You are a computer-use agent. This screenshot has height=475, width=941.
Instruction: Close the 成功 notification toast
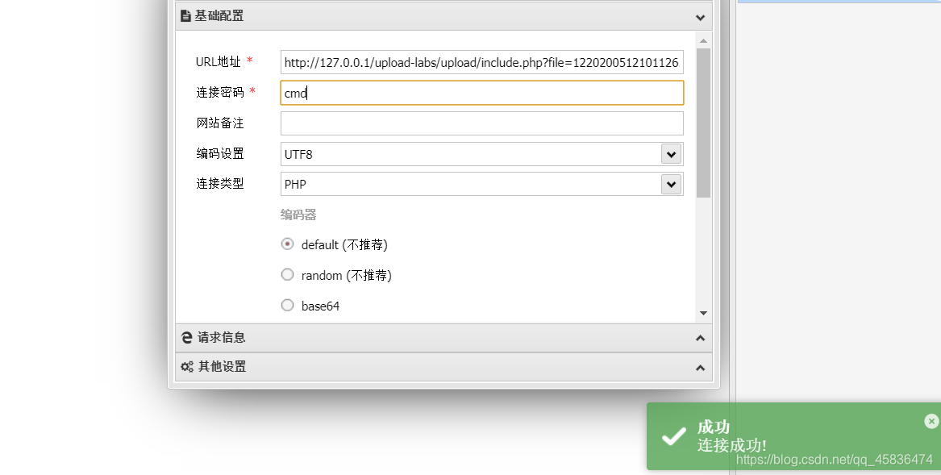click(931, 422)
